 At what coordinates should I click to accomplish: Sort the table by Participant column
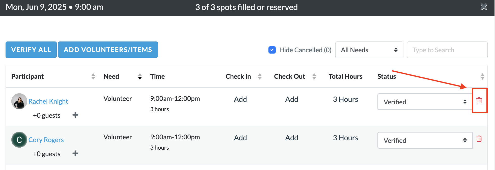coord(93,76)
